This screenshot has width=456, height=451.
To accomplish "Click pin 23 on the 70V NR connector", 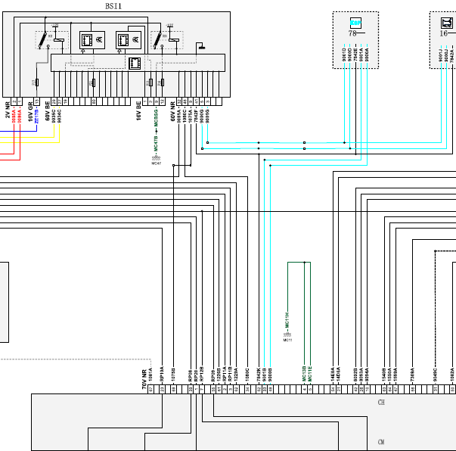I will coord(162,389).
